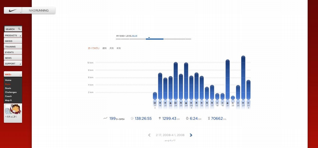Click the 10 km axis label
Image resolution: width=318 pixels, height=148 pixels.
[90, 63]
